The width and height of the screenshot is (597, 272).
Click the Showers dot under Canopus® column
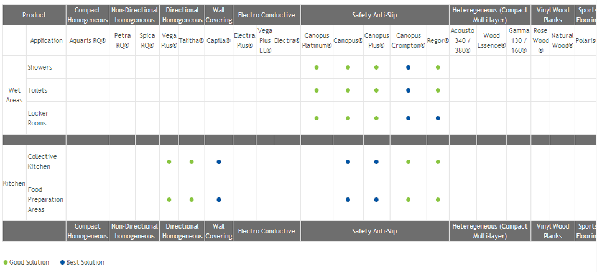(x=348, y=67)
